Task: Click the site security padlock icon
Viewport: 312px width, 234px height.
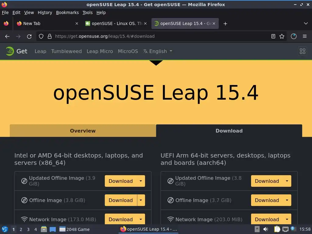Action: [50, 36]
